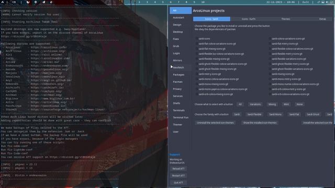This screenshot has height=188, width=335.
Task: Click the Mint selection button
Action: coord(286,104)
